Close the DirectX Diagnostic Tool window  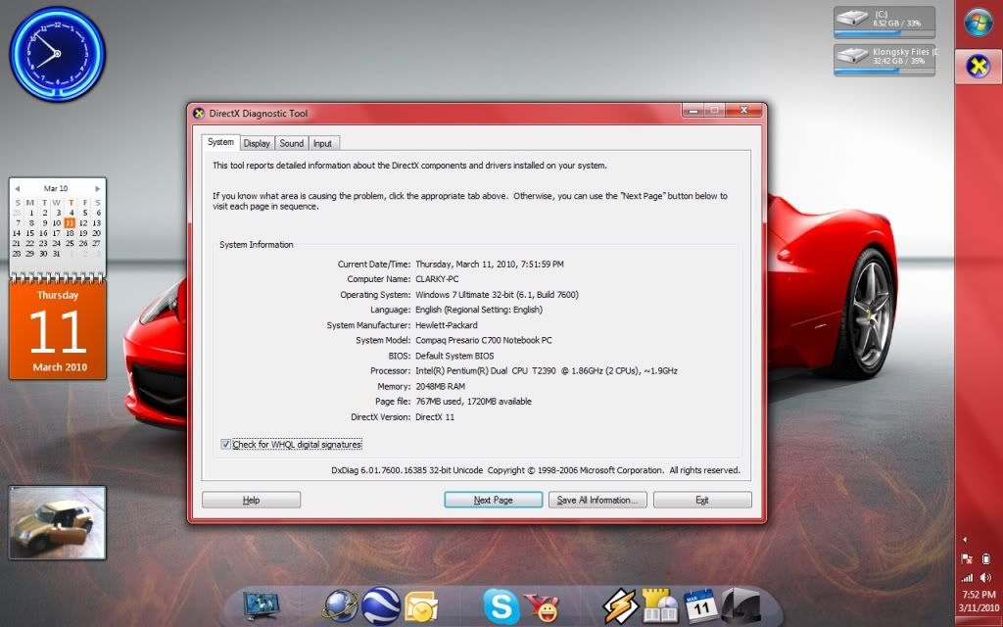pyautogui.click(x=744, y=111)
